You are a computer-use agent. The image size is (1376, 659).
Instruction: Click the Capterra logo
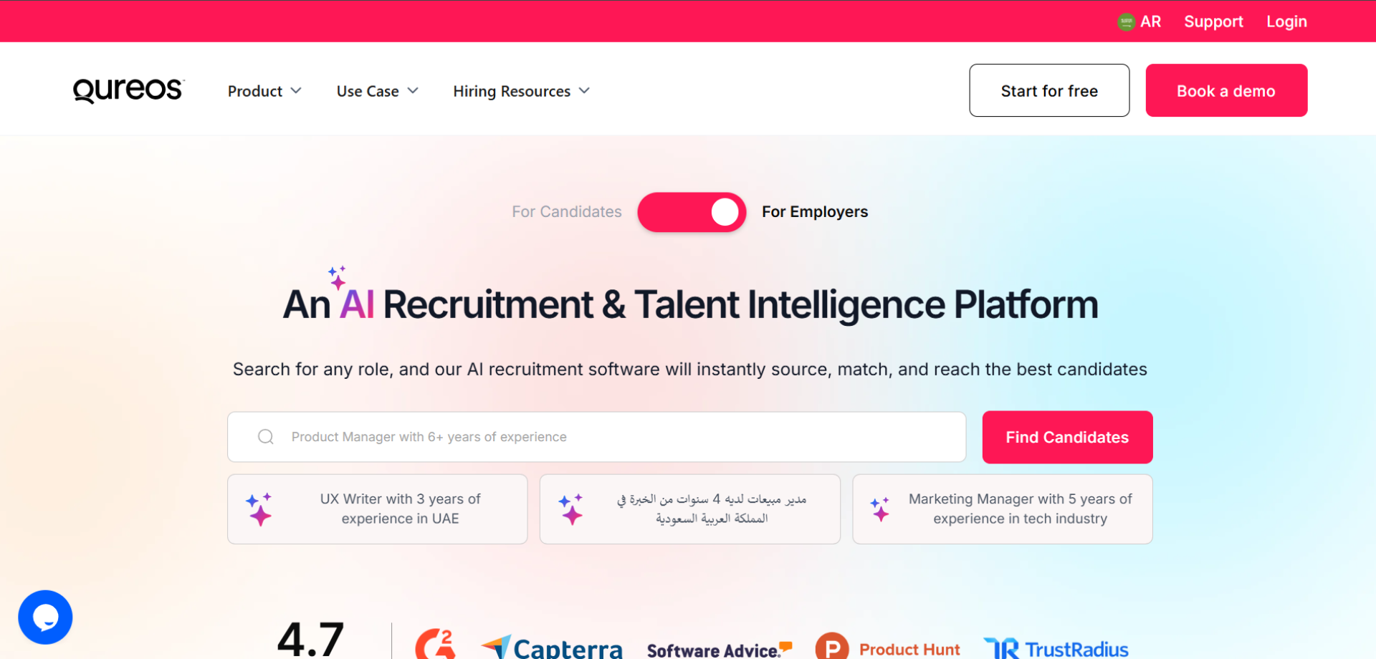(552, 647)
